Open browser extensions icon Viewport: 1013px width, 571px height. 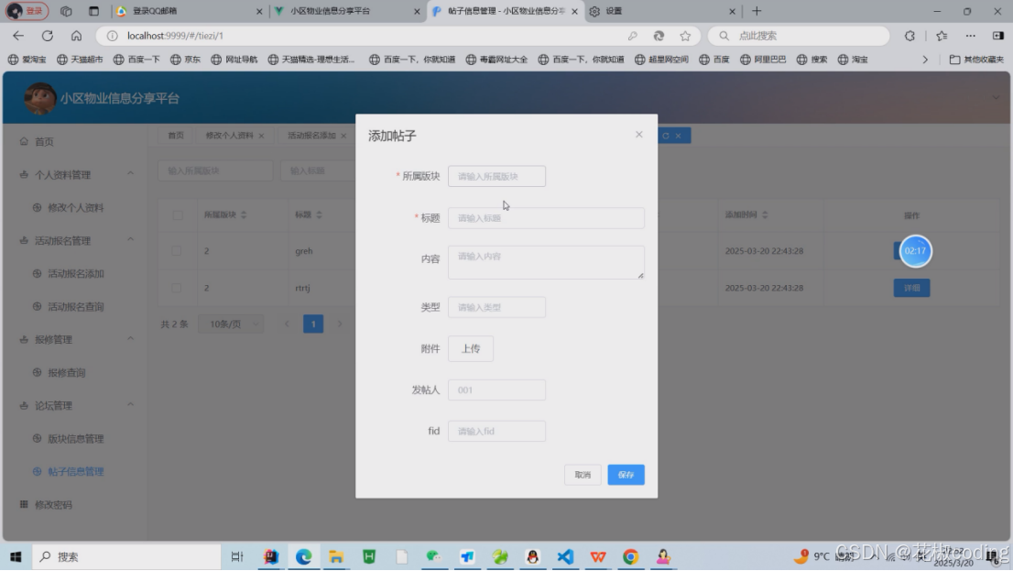click(x=910, y=36)
